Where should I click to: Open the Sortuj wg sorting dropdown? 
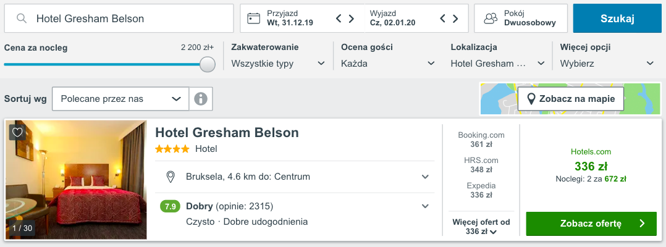120,99
